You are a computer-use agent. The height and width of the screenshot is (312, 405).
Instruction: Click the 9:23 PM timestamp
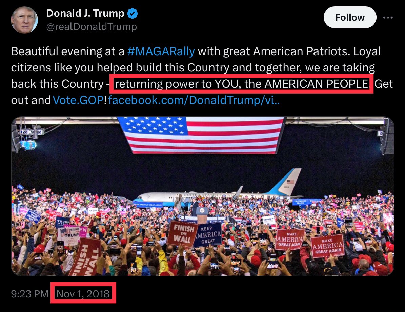point(30,294)
